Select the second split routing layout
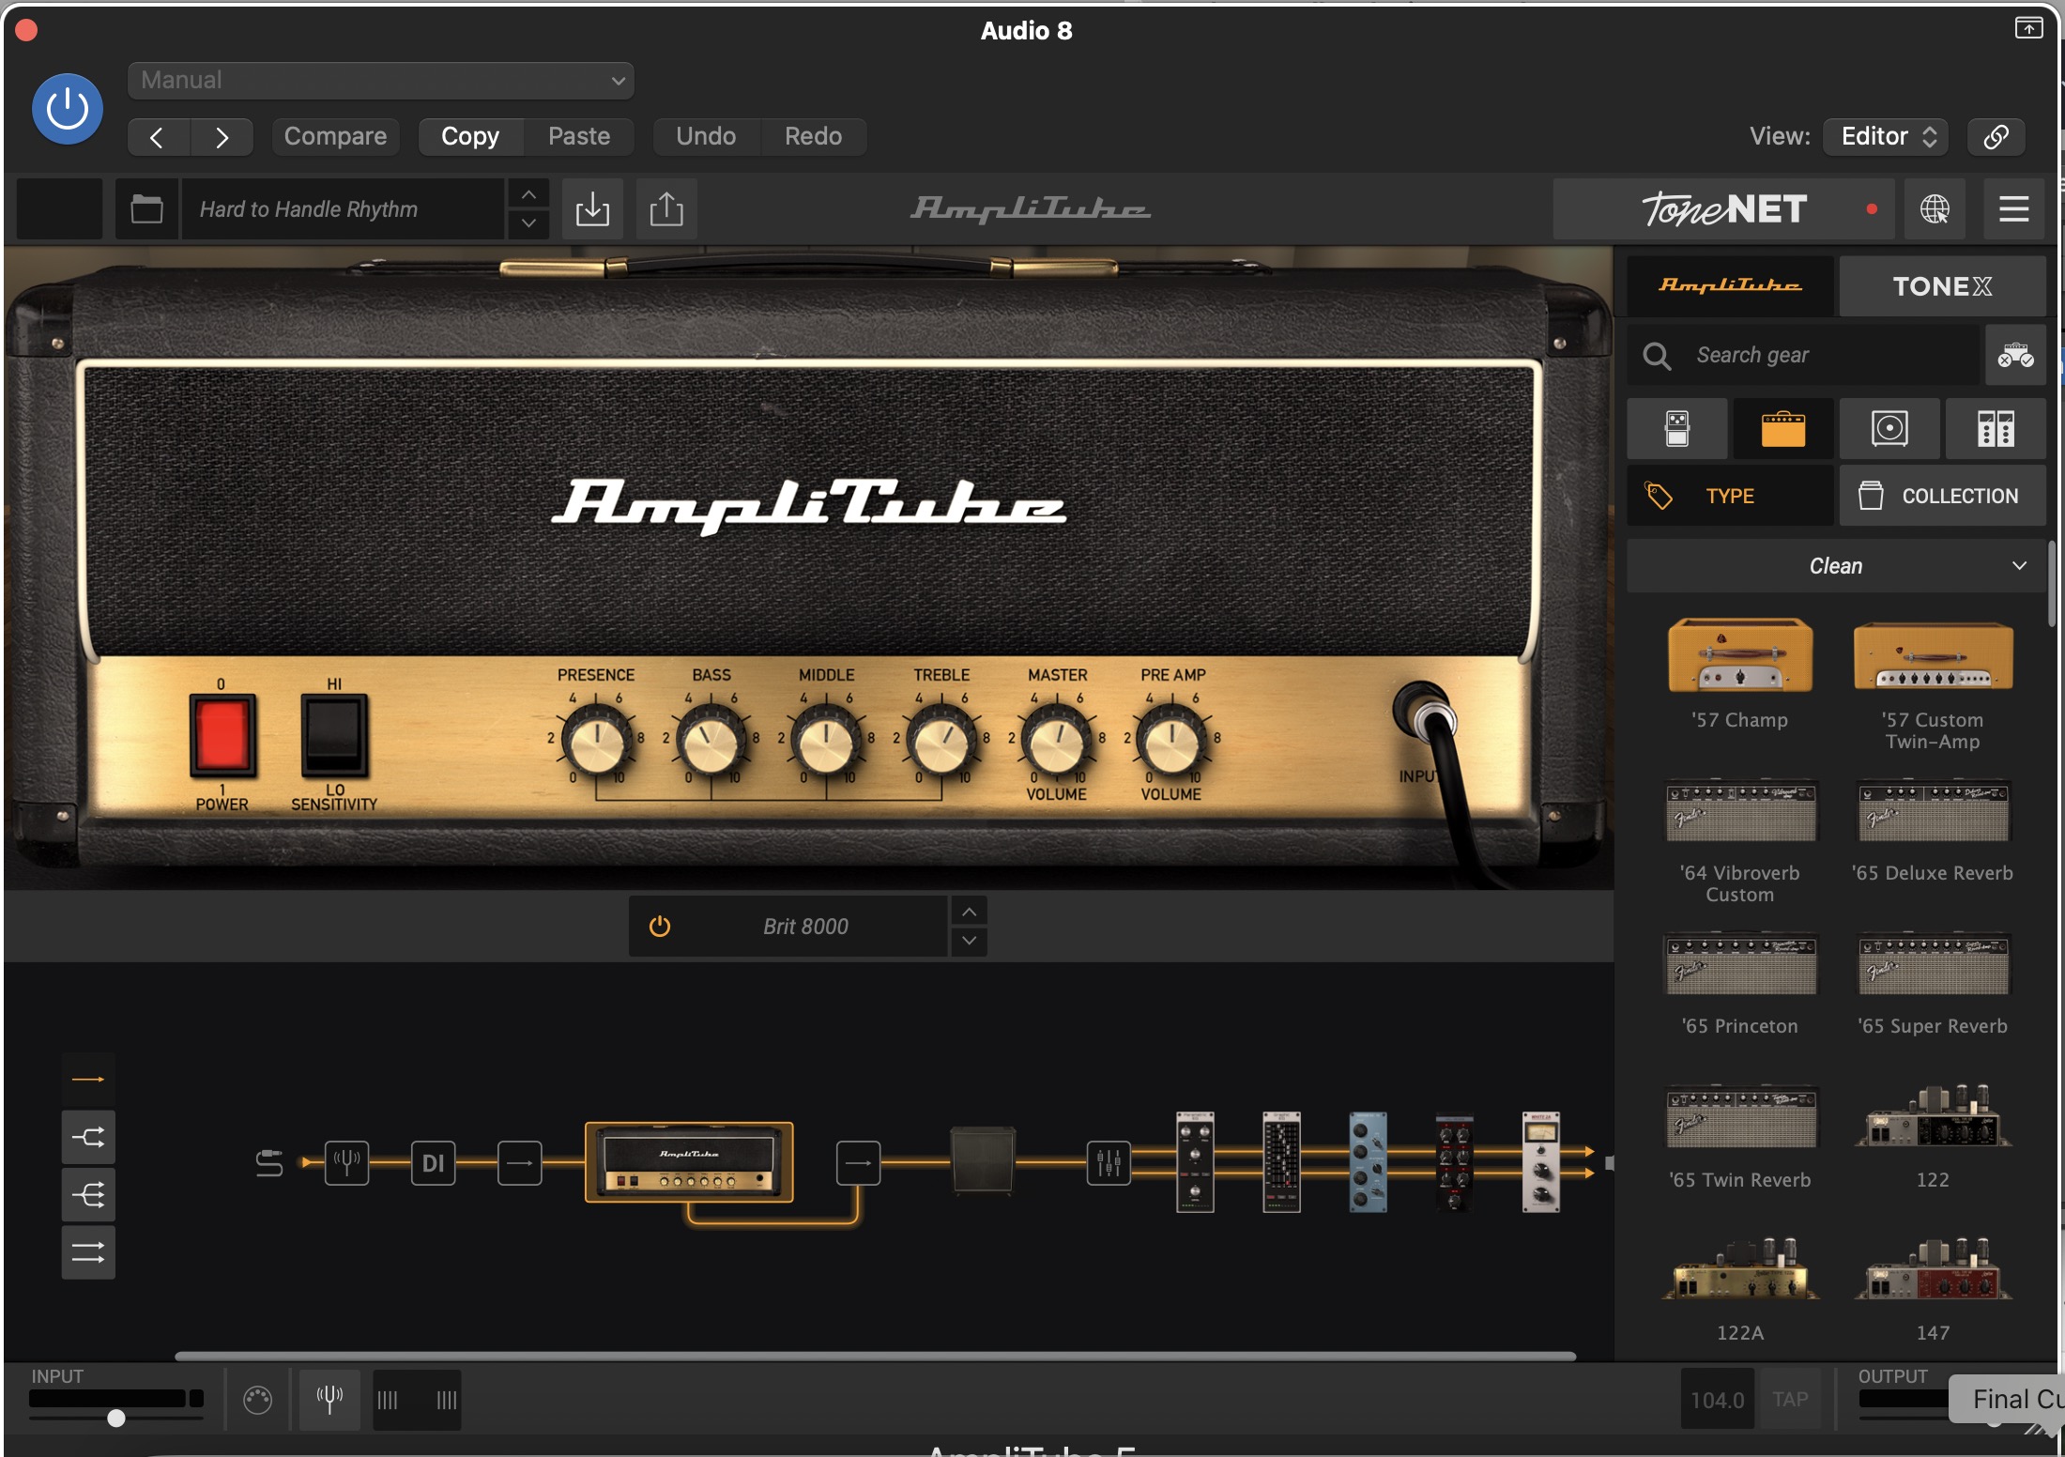Image resolution: width=2065 pixels, height=1457 pixels. (88, 1138)
